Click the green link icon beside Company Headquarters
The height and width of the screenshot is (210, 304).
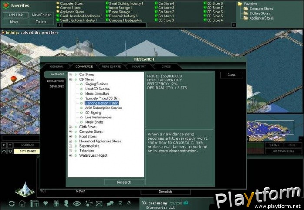(x=107, y=20)
